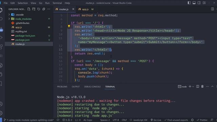The width and height of the screenshot is (217, 122).
Task: Open package.json in Explorer
Action: (29, 40)
